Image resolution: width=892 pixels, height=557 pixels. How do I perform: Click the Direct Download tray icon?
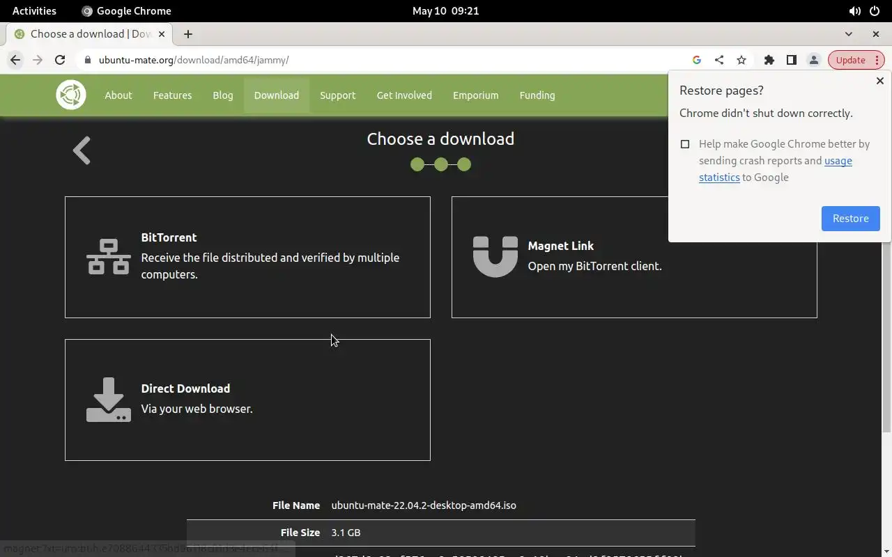click(109, 400)
